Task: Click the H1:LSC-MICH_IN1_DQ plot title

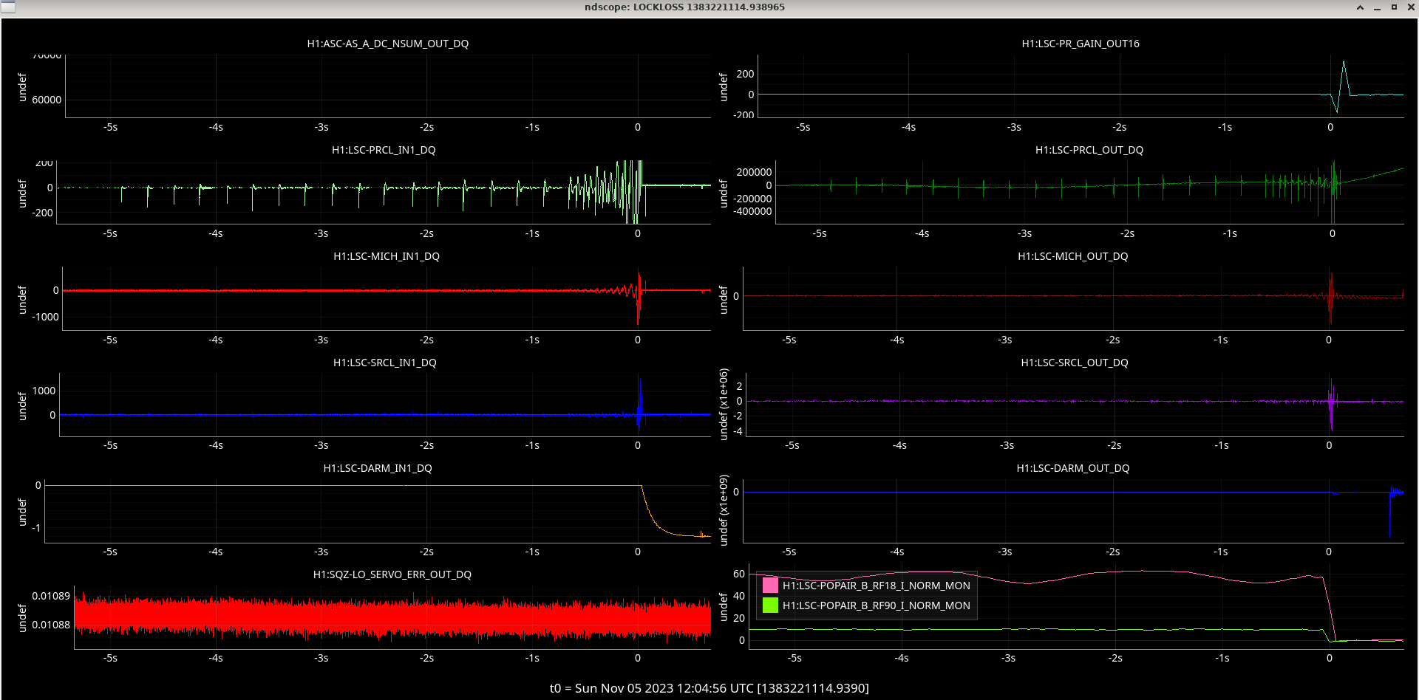Action: (x=387, y=256)
